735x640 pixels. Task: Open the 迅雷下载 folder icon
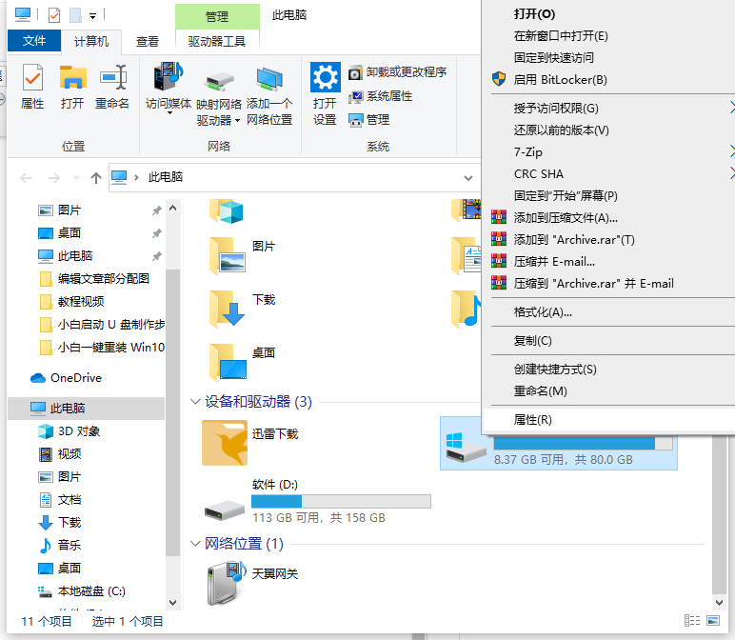click(x=225, y=443)
